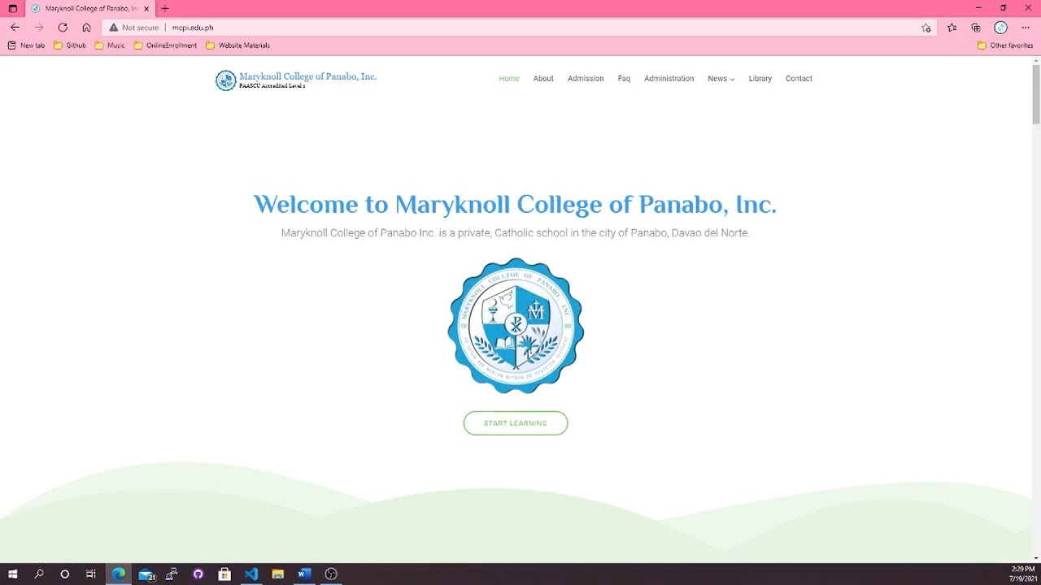Close the Maryknoll College tab
Viewport: 1041px width, 585px height.
(x=146, y=8)
